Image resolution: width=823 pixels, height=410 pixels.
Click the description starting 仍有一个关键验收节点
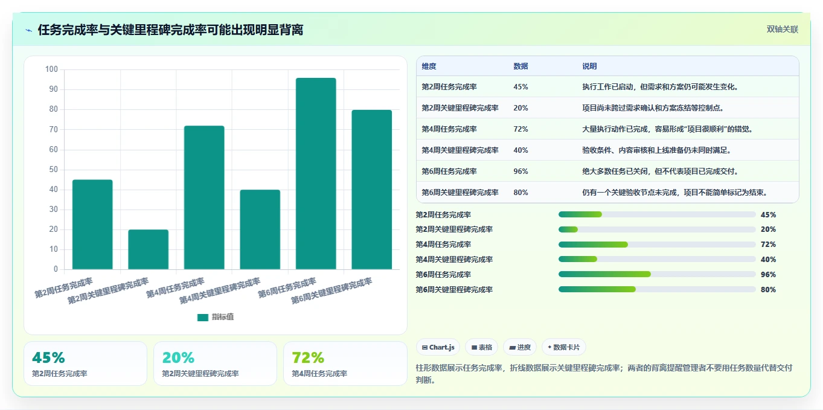point(674,193)
